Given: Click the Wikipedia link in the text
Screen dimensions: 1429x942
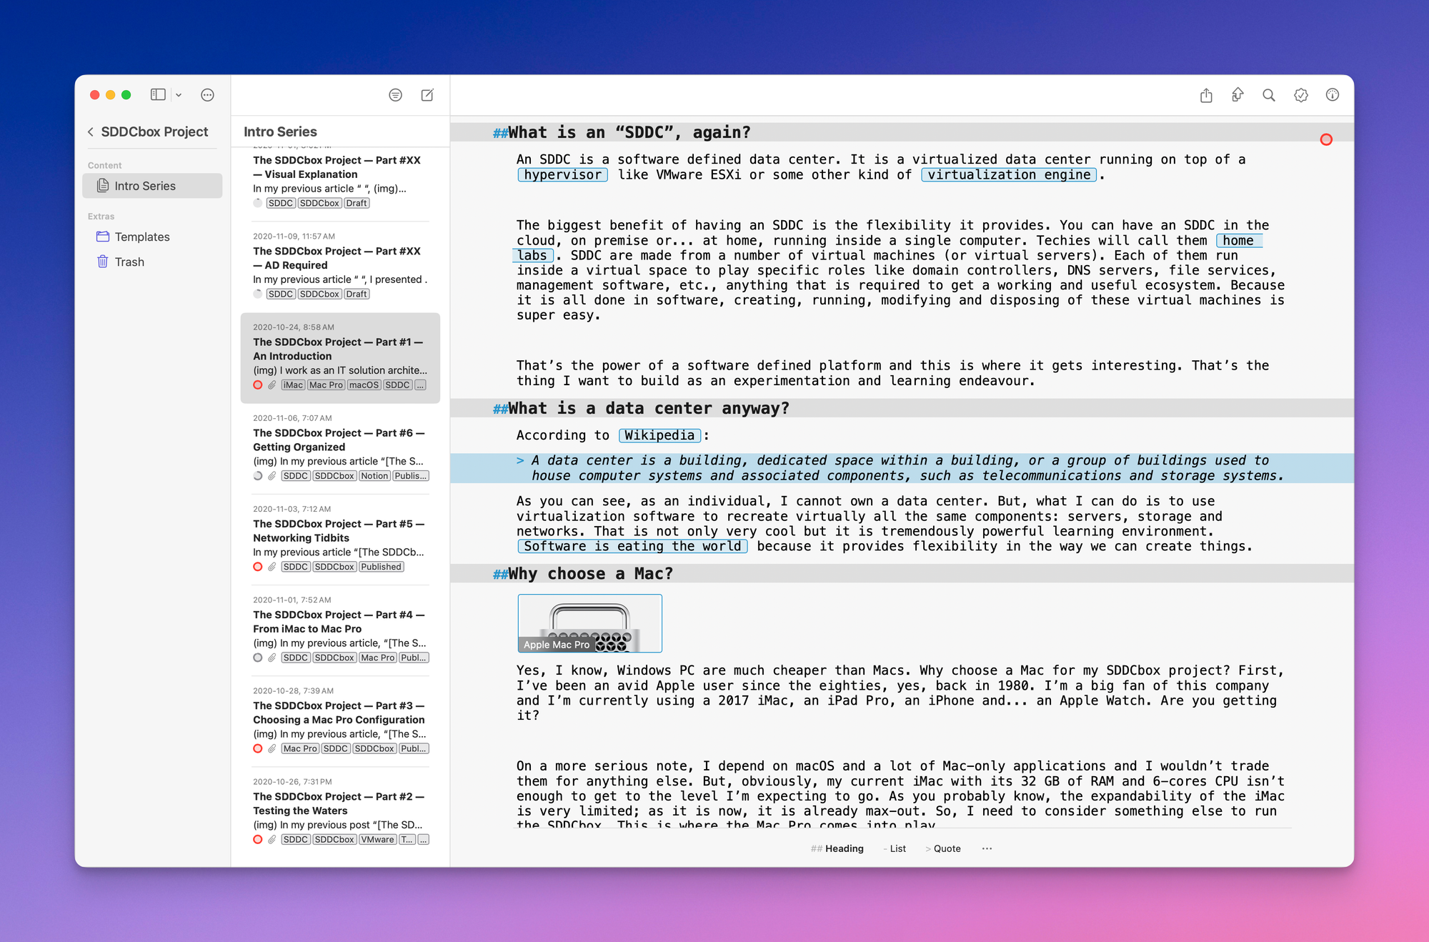Looking at the screenshot, I should [658, 435].
